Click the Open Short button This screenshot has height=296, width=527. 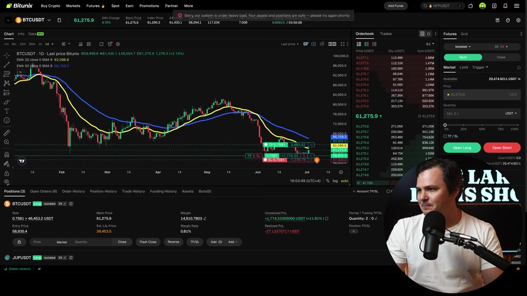(x=502, y=148)
